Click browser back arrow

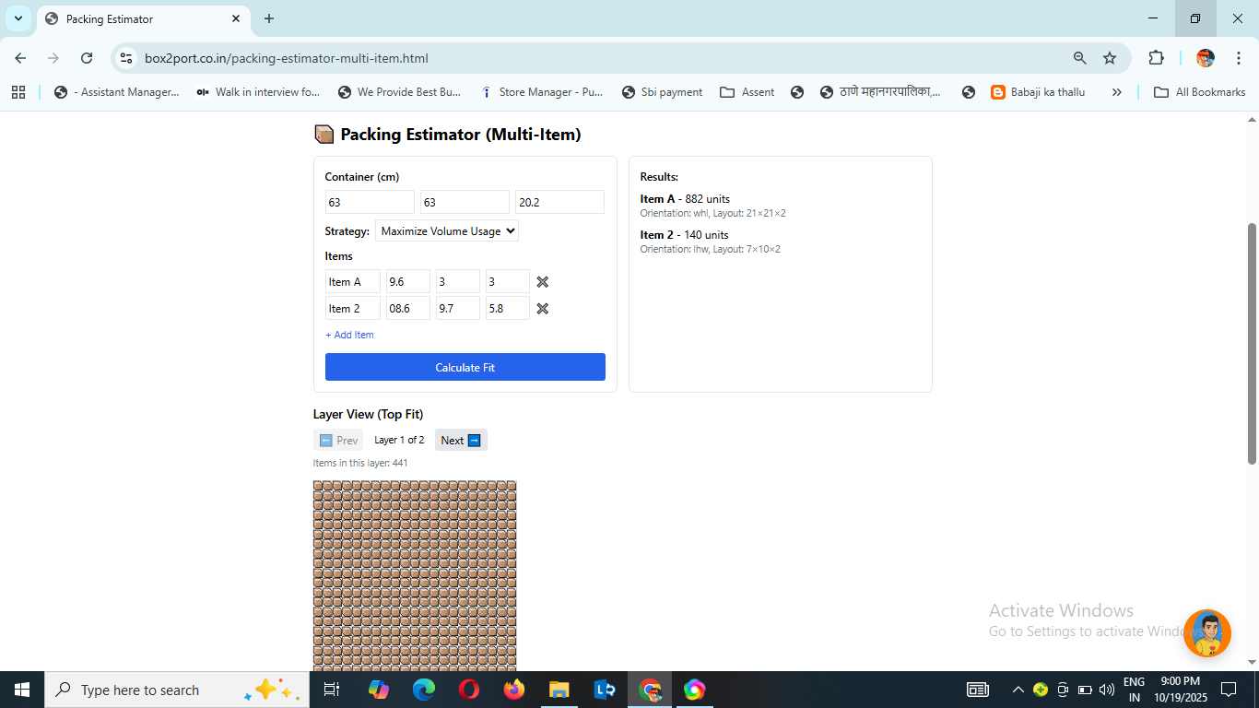(20, 58)
